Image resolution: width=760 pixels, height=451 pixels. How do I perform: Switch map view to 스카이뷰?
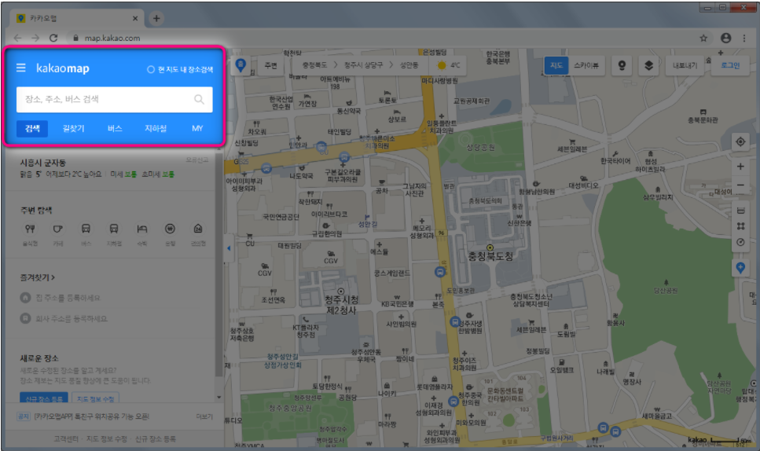click(586, 65)
